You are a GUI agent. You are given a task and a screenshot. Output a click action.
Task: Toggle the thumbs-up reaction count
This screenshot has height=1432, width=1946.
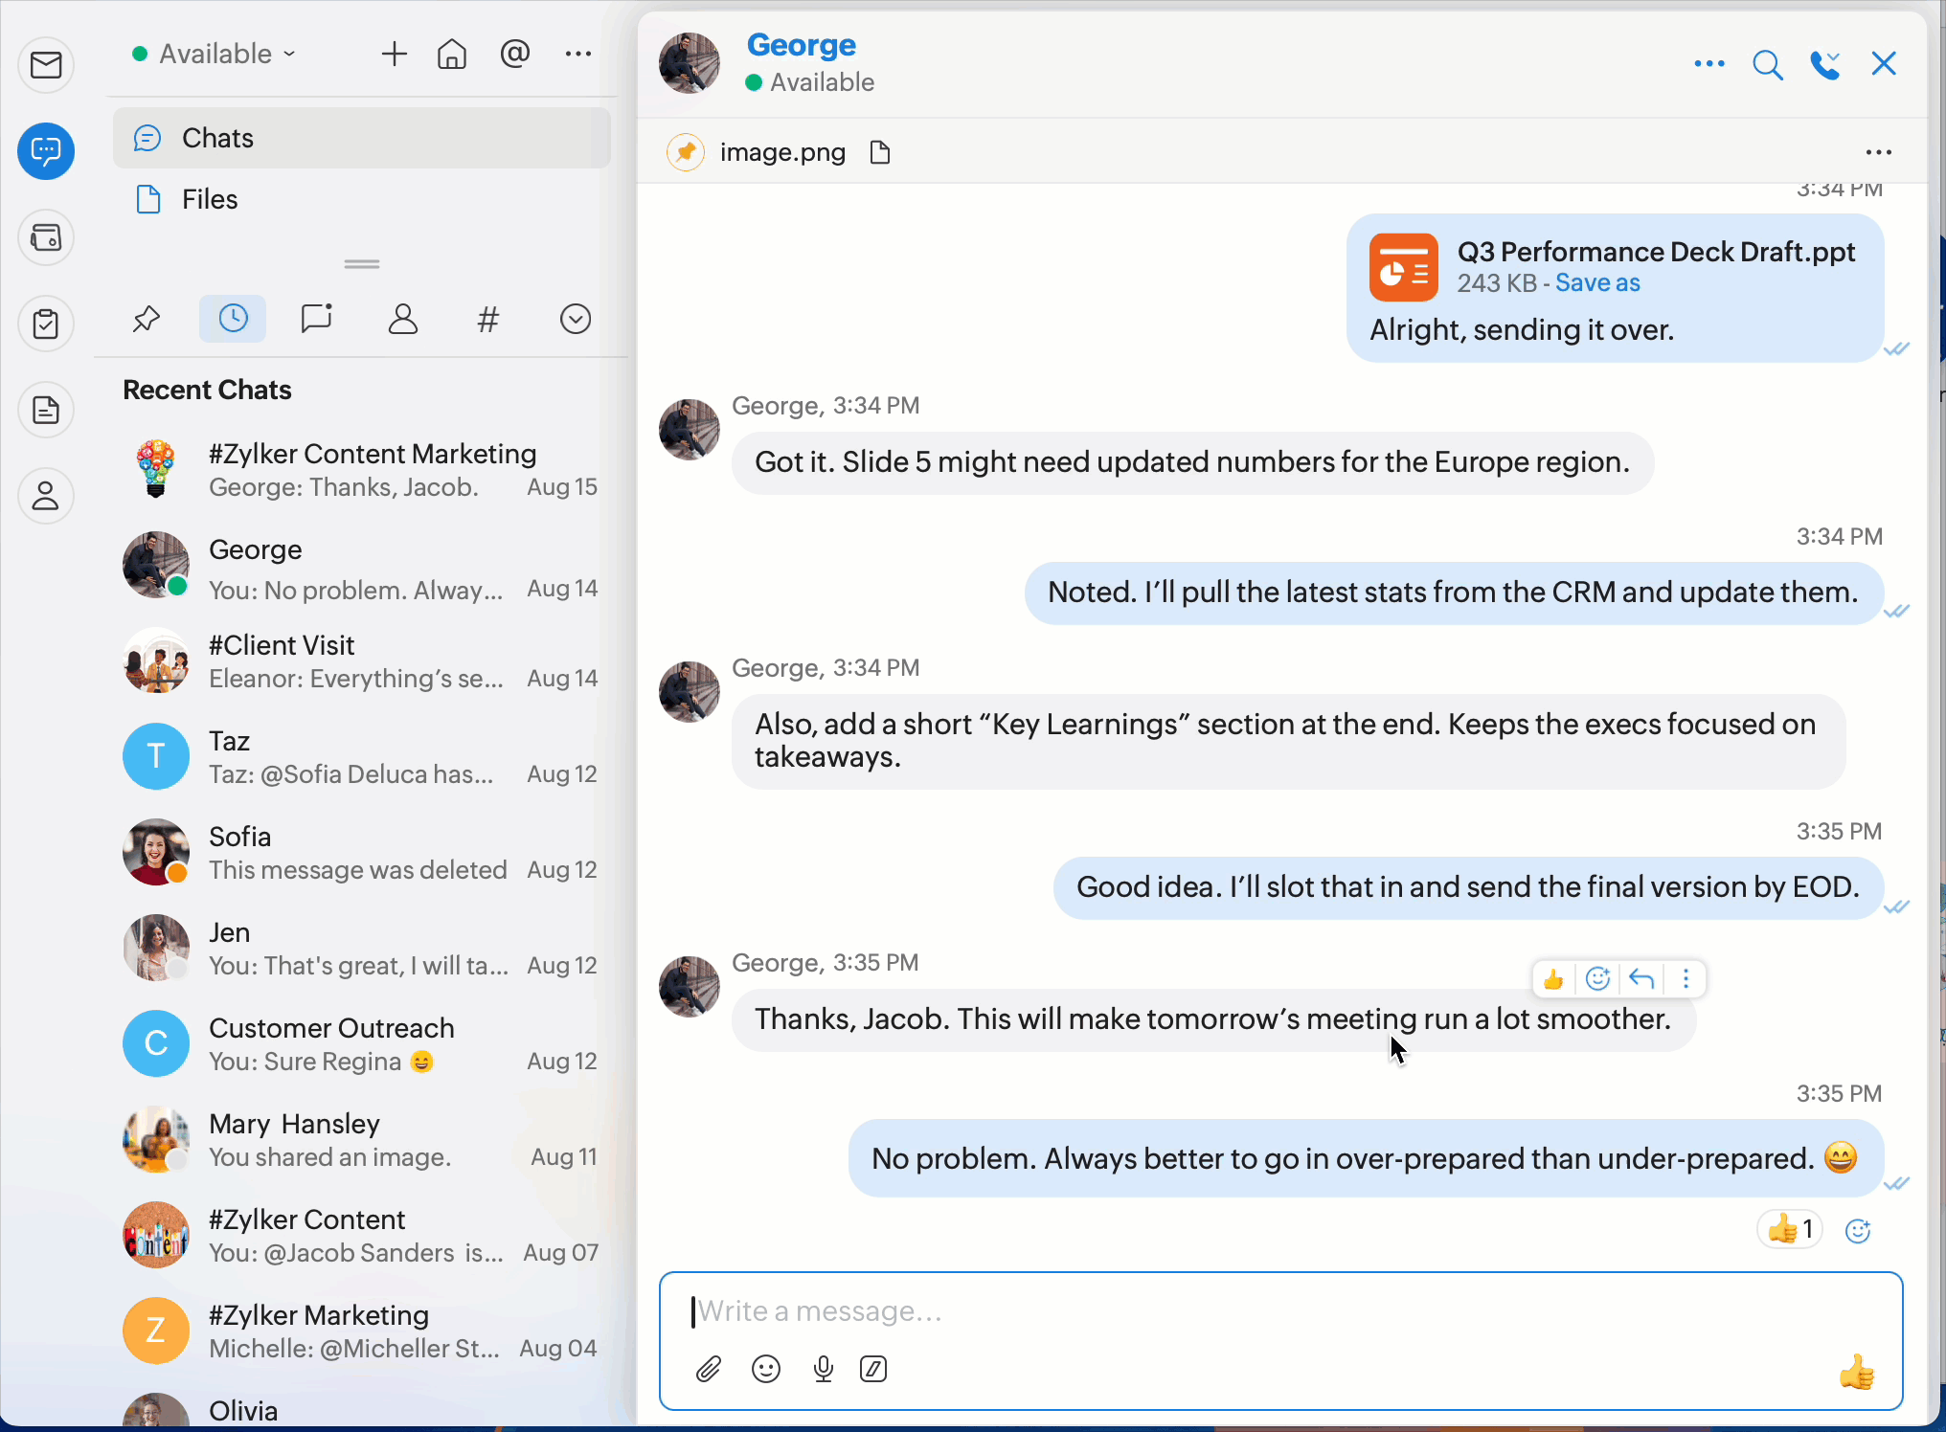1789,1229
